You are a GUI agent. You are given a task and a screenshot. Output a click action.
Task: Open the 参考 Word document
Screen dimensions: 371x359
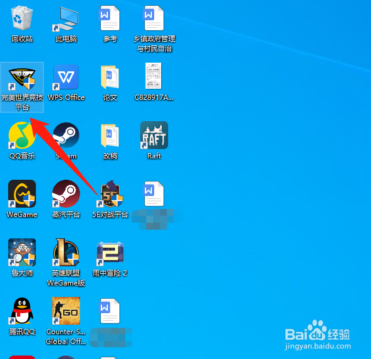[110, 18]
